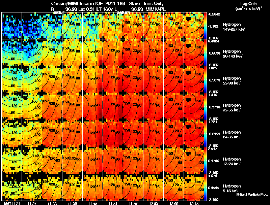Click the 149-227 keV panel at 11:21
Screen dimensions: 270x205
12,26
